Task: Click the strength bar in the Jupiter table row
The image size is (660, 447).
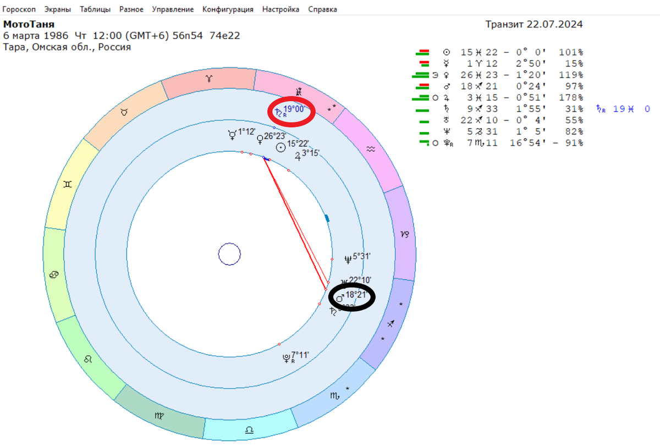Action: pos(420,98)
